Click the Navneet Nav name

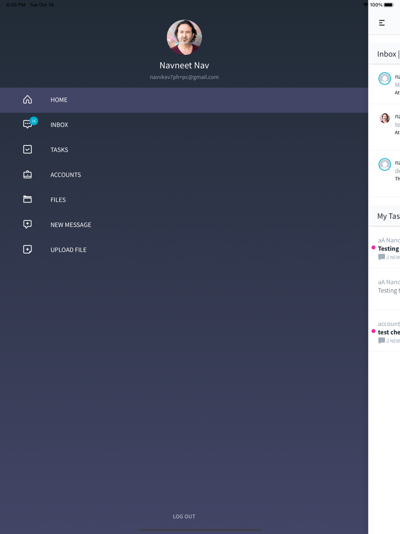[184, 65]
